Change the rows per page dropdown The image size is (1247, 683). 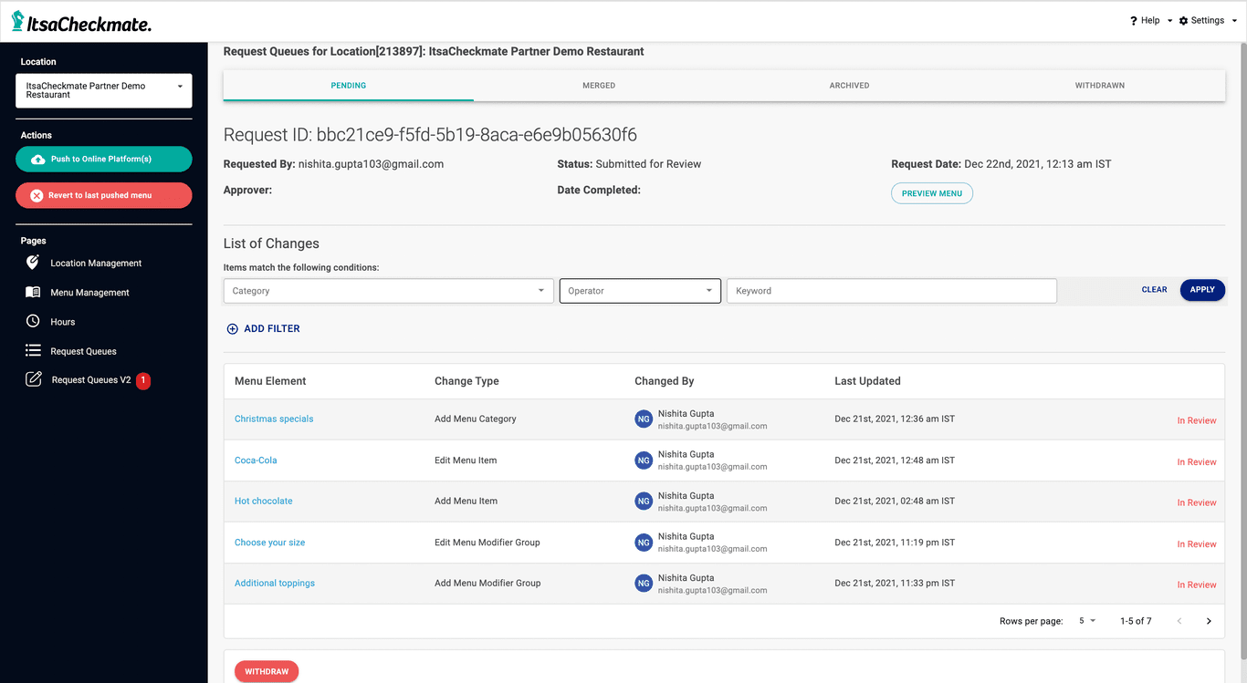pos(1087,621)
